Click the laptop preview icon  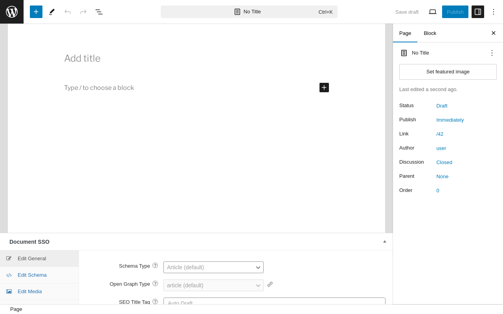[x=433, y=12]
